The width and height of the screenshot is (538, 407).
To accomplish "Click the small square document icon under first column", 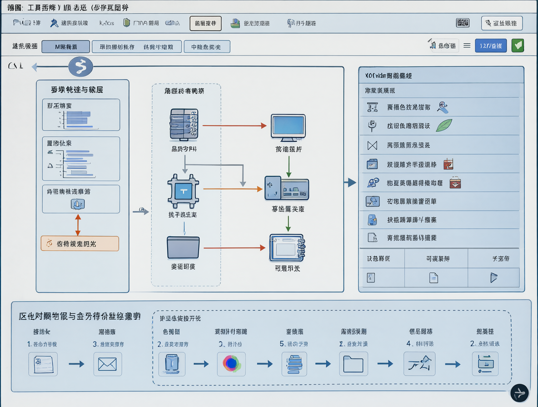I will pos(371,278).
